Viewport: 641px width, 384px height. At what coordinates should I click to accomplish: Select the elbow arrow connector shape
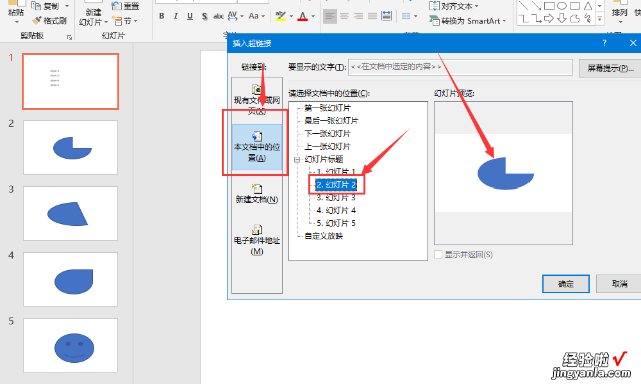pos(537,19)
